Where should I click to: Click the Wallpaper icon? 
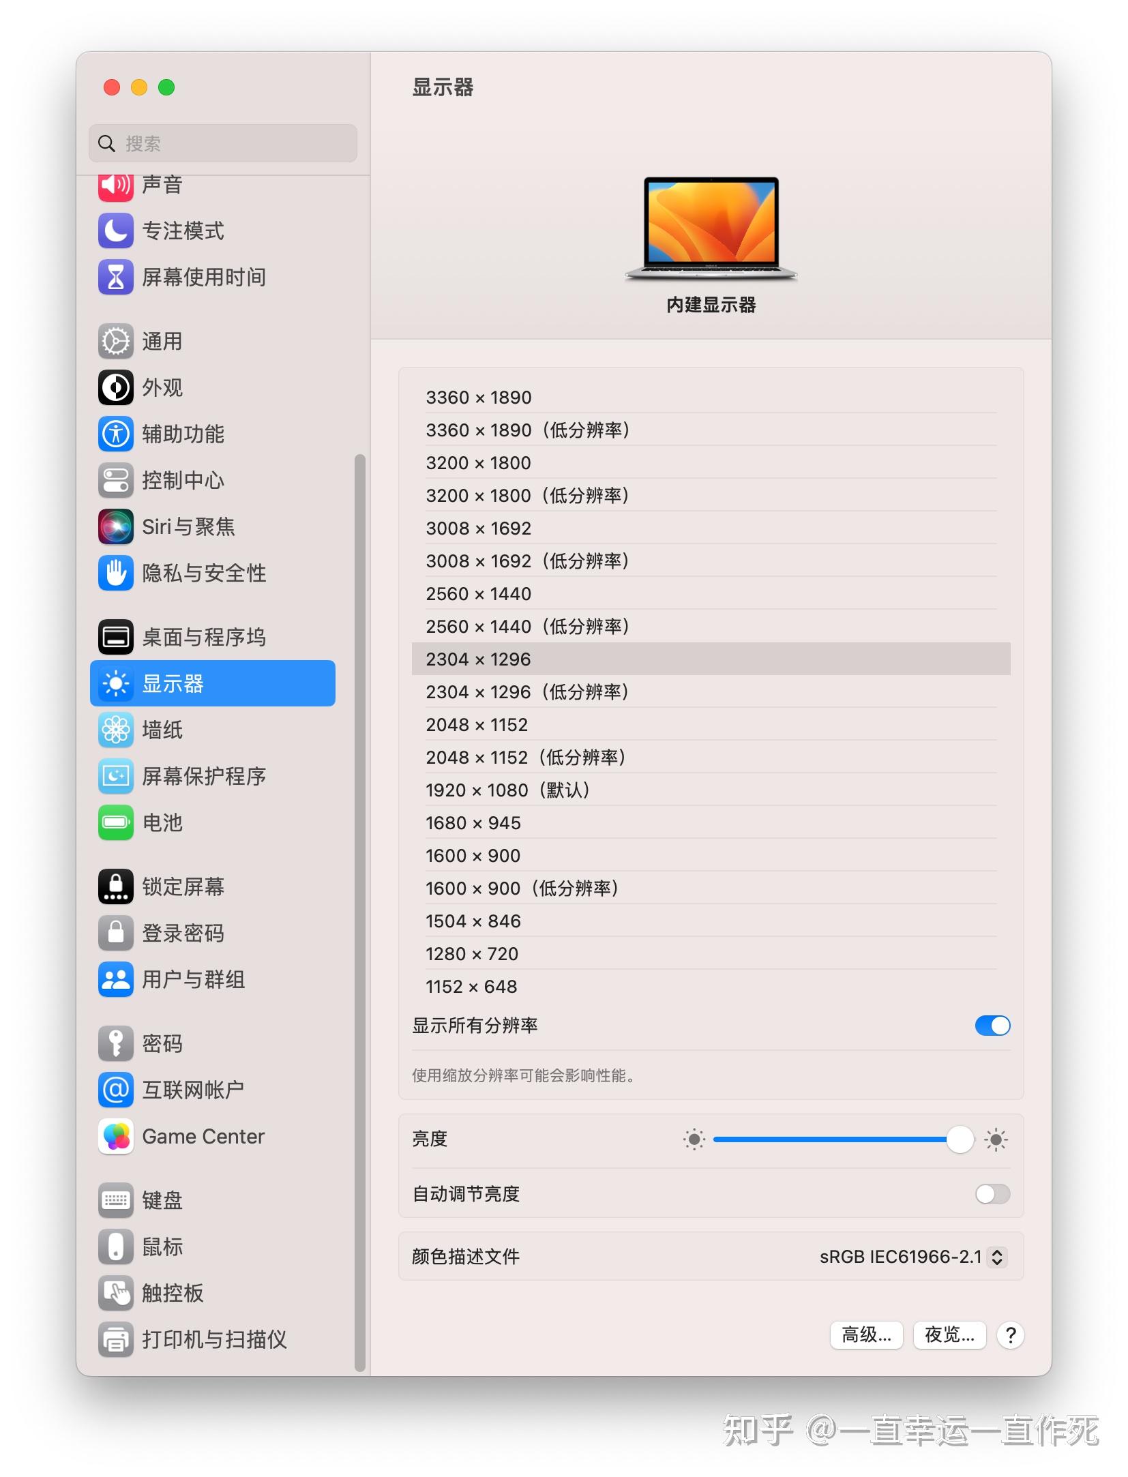[x=115, y=730]
